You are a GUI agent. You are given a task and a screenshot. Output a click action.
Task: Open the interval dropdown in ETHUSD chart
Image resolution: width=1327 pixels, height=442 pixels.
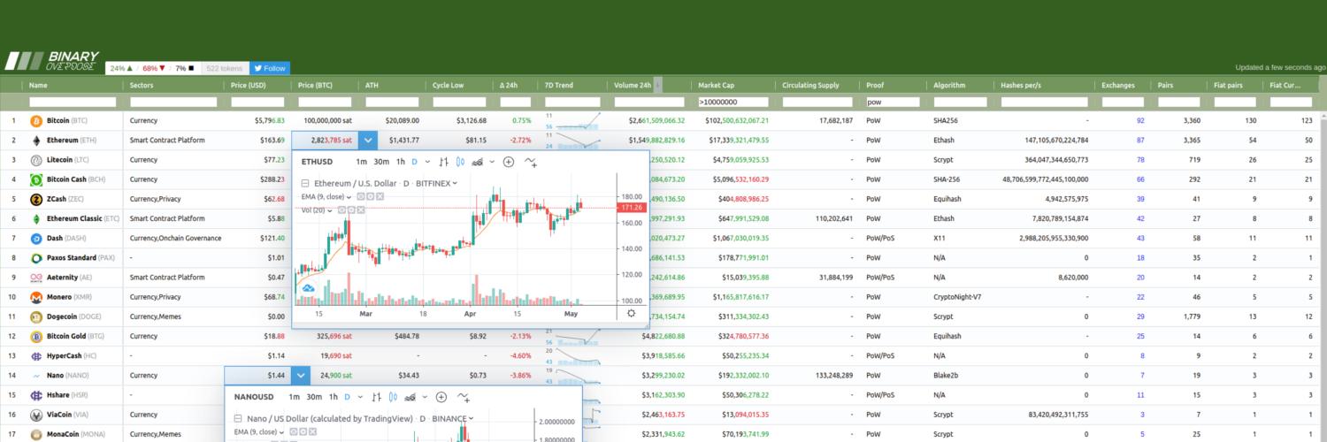[427, 162]
